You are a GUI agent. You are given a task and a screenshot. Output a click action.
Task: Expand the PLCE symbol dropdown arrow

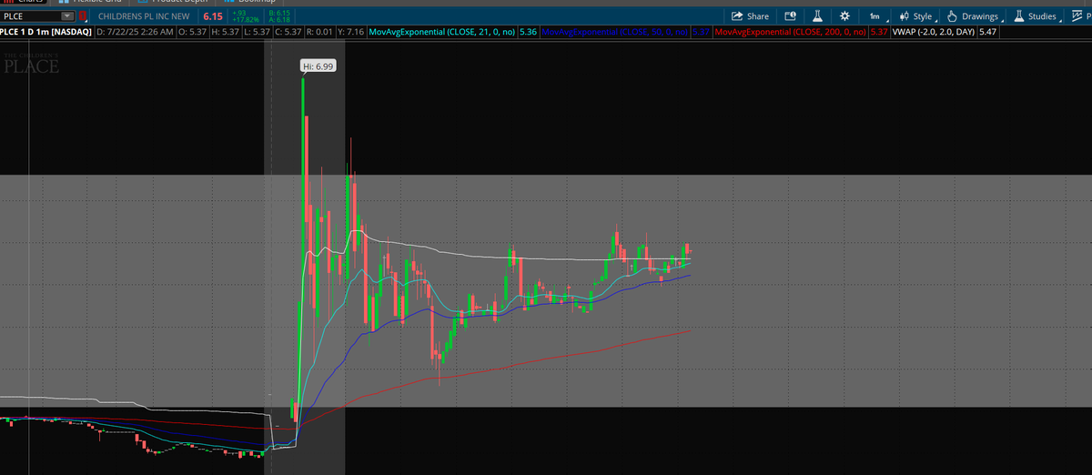[66, 16]
